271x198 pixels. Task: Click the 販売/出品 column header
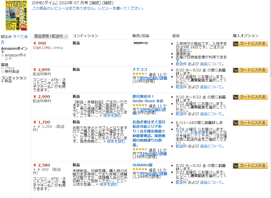[x=141, y=36]
